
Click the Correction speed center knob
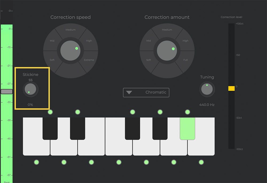[x=70, y=50]
